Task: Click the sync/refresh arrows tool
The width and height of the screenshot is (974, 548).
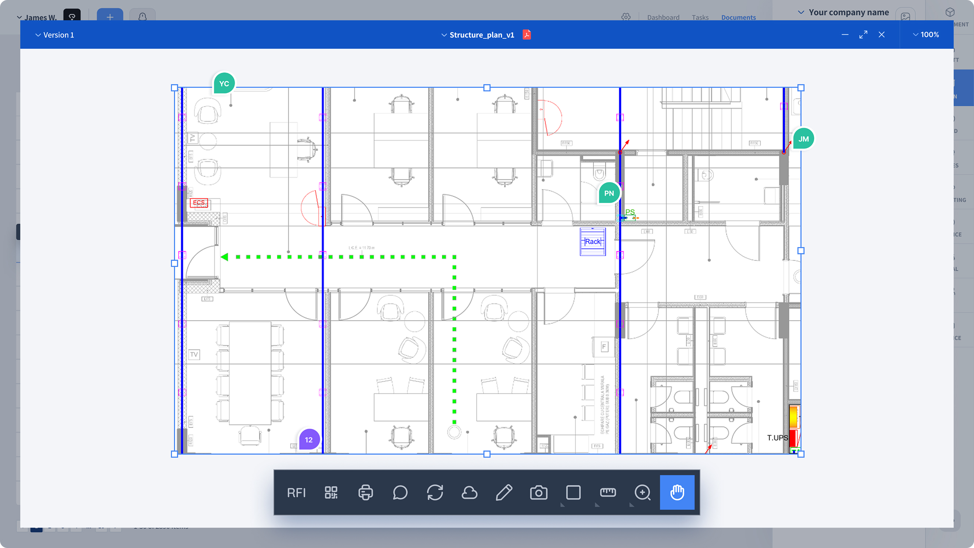Action: [435, 492]
